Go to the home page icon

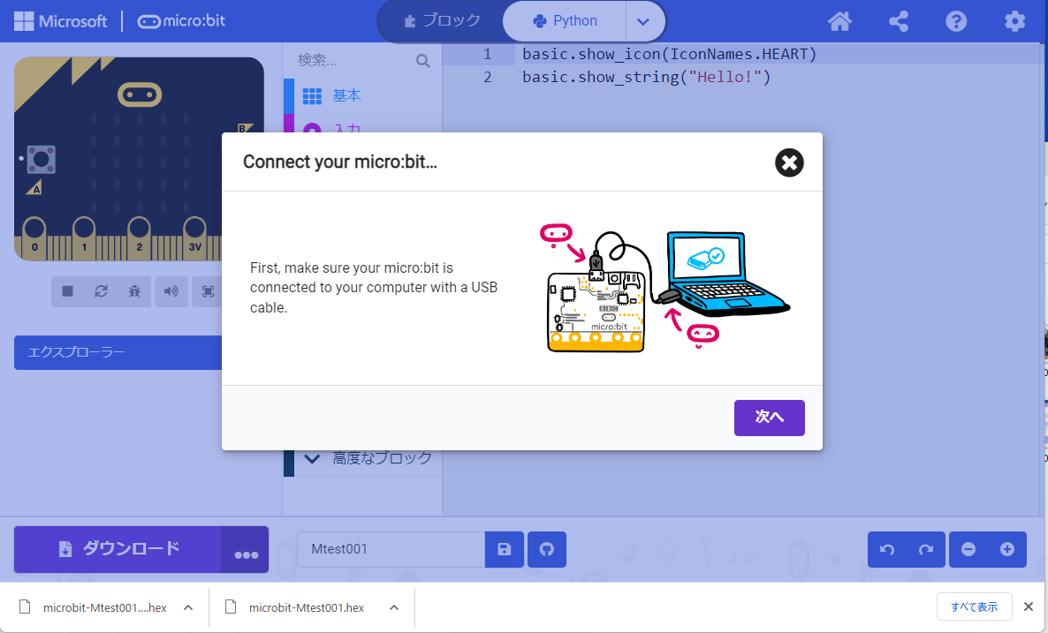[x=839, y=21]
